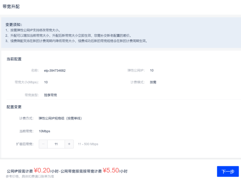Click the 计费模式 label
241x182 pixels.
click(138, 82)
